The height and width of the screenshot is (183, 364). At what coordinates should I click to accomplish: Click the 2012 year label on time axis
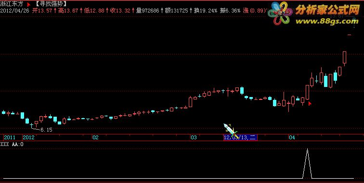[x=28, y=137]
